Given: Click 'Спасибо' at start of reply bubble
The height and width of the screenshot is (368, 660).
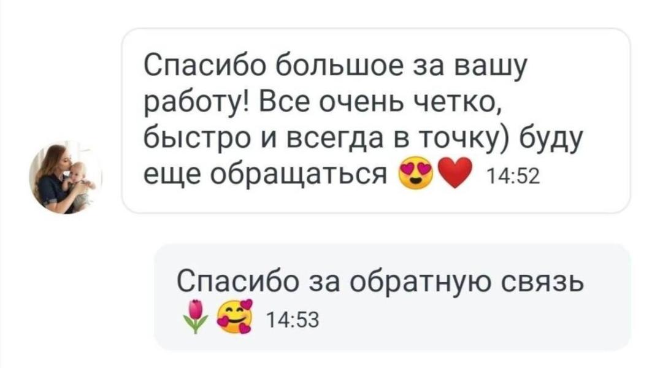Looking at the screenshot, I should [x=237, y=280].
